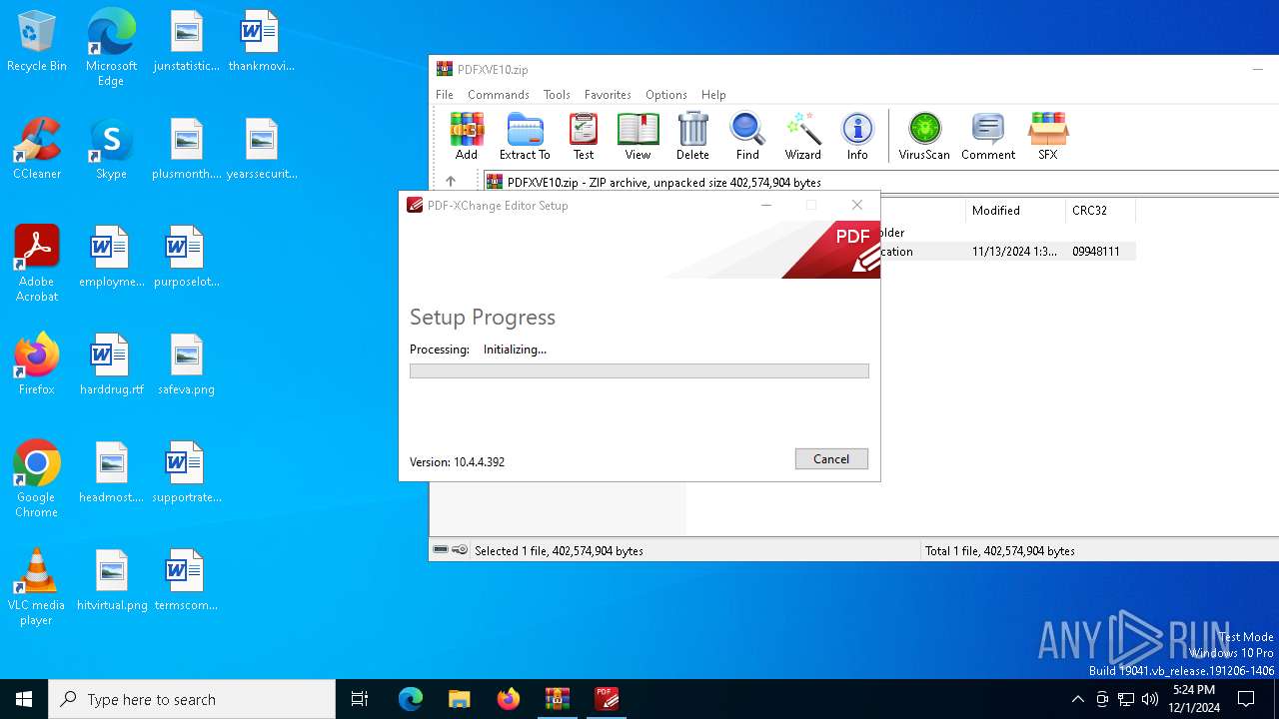Click the Test archive icon
The width and height of the screenshot is (1279, 719).
coord(584,136)
